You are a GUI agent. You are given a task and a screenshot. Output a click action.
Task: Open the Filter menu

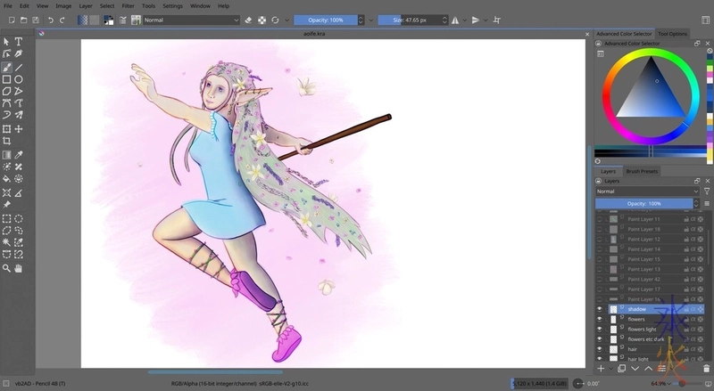tap(129, 5)
